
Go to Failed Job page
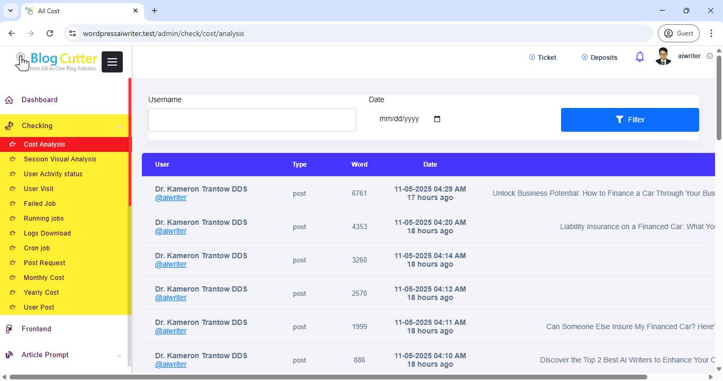(40, 204)
